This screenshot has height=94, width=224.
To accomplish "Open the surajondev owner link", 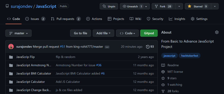I will (x=21, y=6).
